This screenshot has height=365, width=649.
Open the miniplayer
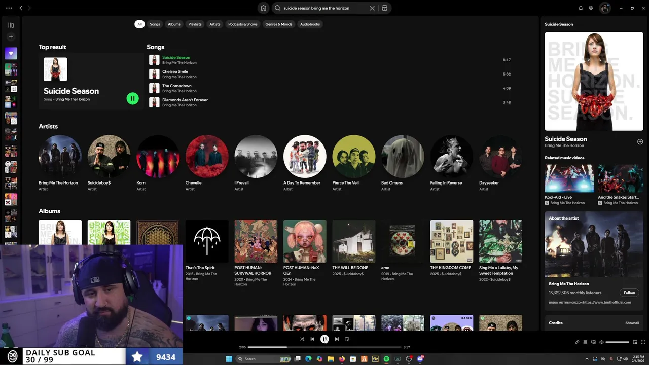[x=635, y=342]
